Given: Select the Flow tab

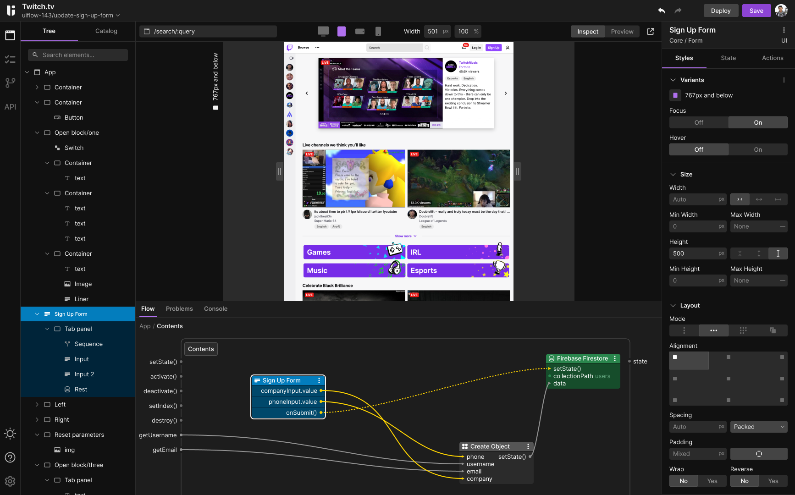Looking at the screenshot, I should pos(148,308).
